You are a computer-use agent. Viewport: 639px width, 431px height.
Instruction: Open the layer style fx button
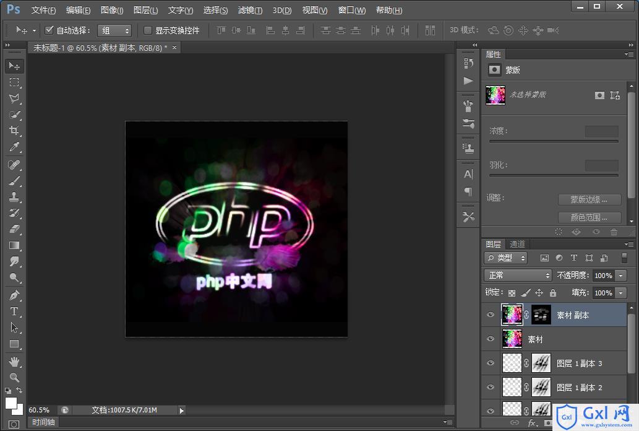(532, 423)
